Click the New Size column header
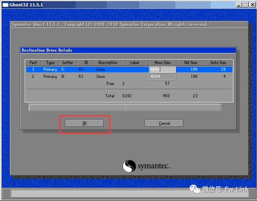Image resolution: width=257 pixels, height=201 pixels. pyautogui.click(x=163, y=62)
